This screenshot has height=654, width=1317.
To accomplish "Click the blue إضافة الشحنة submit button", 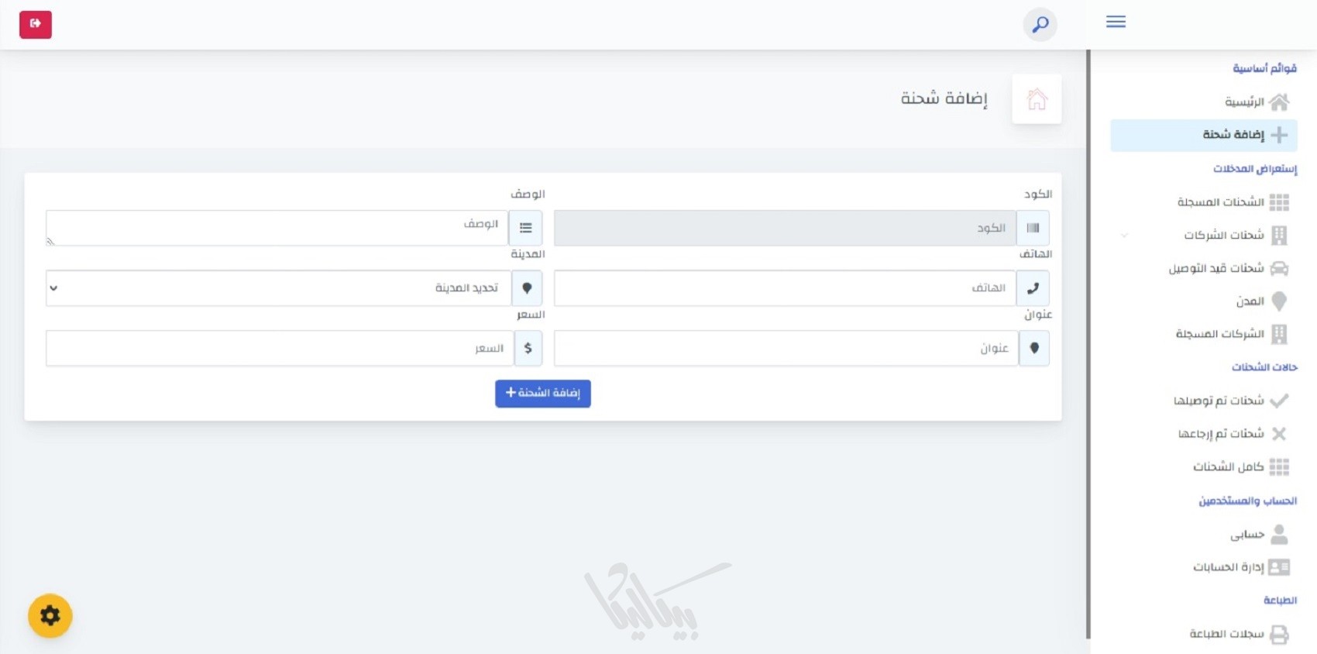I will [542, 394].
